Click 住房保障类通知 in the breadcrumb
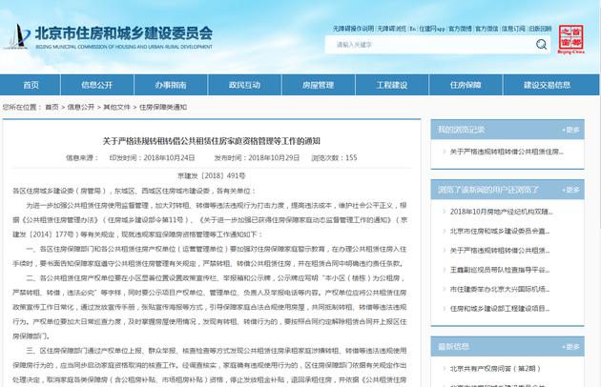Viewport: 601px width, 387px height. click(163, 108)
